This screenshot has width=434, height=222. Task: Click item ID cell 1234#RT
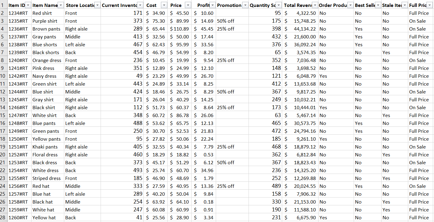(19, 13)
